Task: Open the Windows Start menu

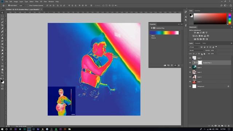Action: (x=2, y=129)
